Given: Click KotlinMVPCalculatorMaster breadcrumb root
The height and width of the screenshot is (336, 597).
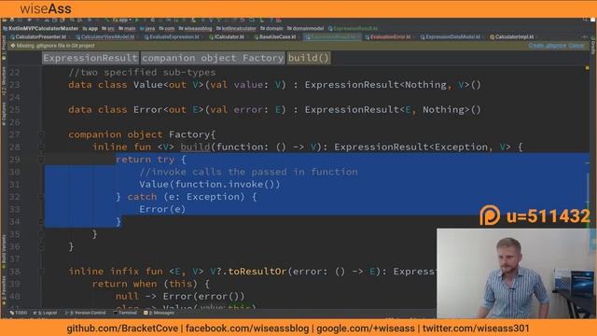Looking at the screenshot, I should click(x=40, y=29).
